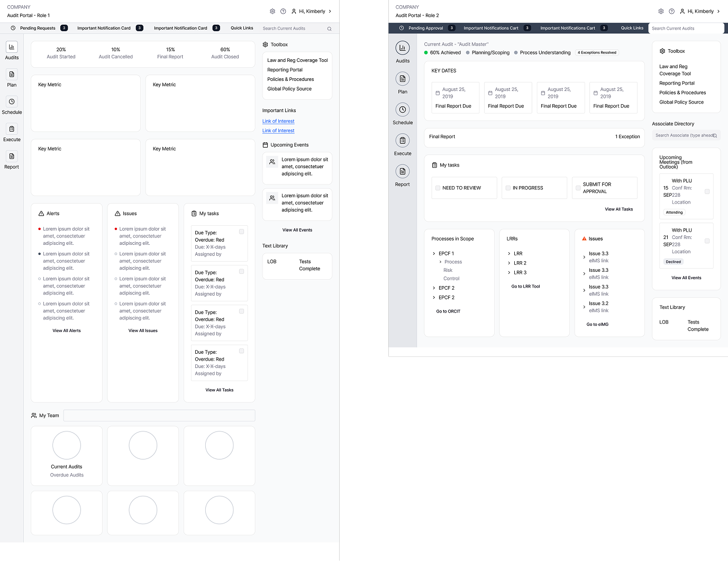The width and height of the screenshot is (728, 561).
Task: Click Go to eIMG
Action: tap(597, 325)
